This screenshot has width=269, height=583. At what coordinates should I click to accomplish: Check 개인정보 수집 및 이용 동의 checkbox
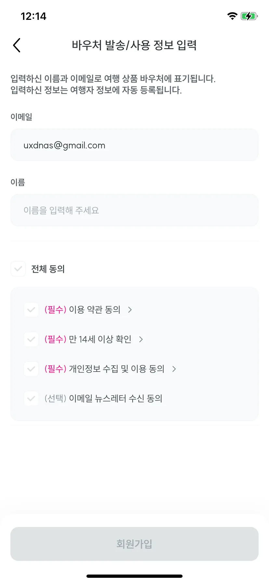[x=31, y=369]
